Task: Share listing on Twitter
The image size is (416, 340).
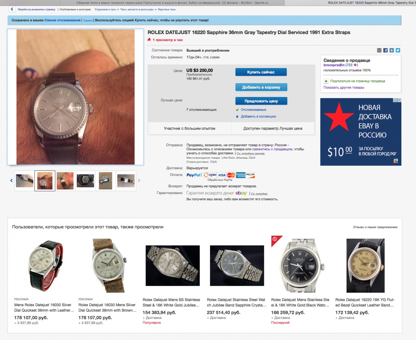Action: [x=398, y=50]
